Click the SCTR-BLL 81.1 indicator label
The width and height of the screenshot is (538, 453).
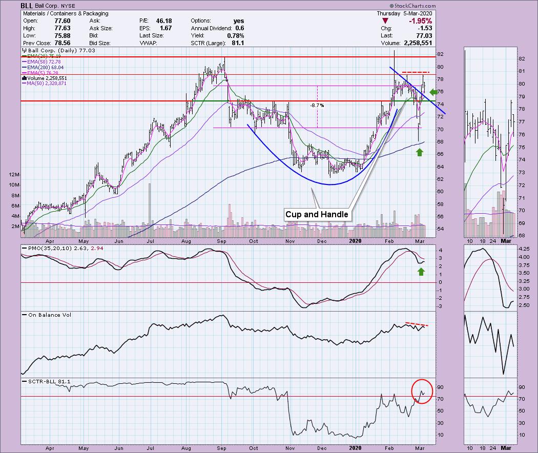tap(49, 381)
